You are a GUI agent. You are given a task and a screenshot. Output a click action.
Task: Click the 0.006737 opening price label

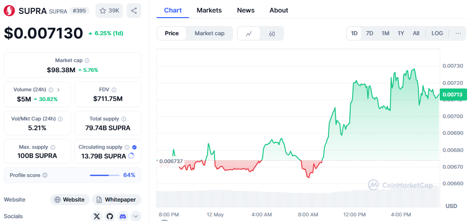171,161
